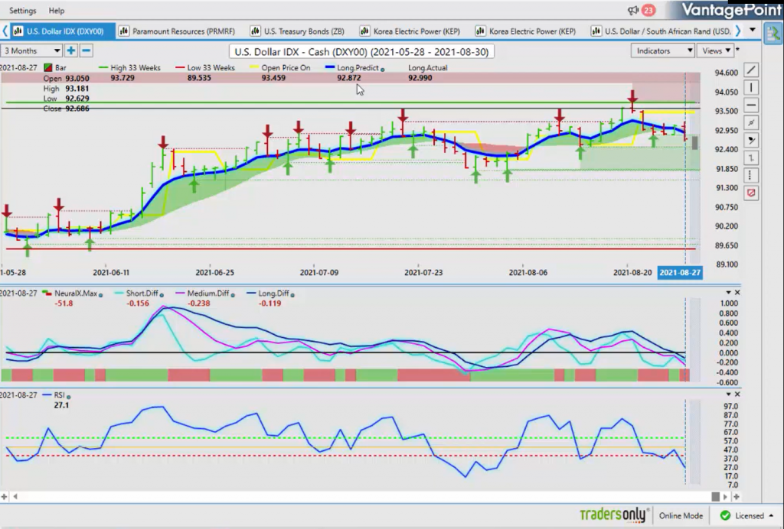784x529 pixels.
Task: Select the vertical line drawing tool
Action: 751,88
